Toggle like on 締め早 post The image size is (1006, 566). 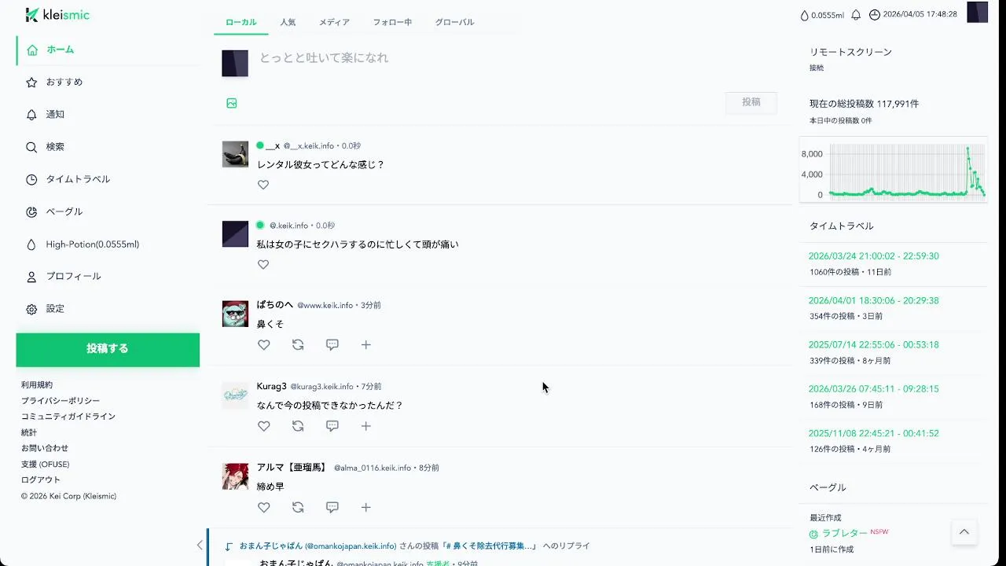pyautogui.click(x=263, y=507)
